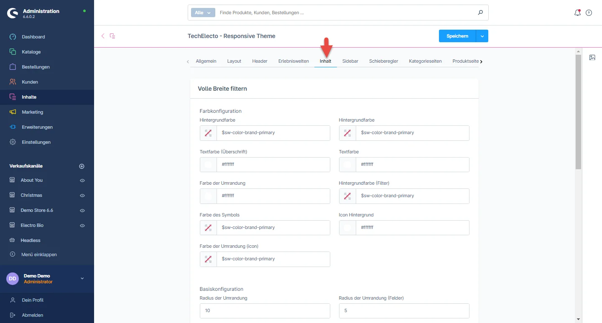Image resolution: width=602 pixels, height=323 pixels.
Task: Toggle eye icon for Christmas channel
Action: pyautogui.click(x=82, y=196)
